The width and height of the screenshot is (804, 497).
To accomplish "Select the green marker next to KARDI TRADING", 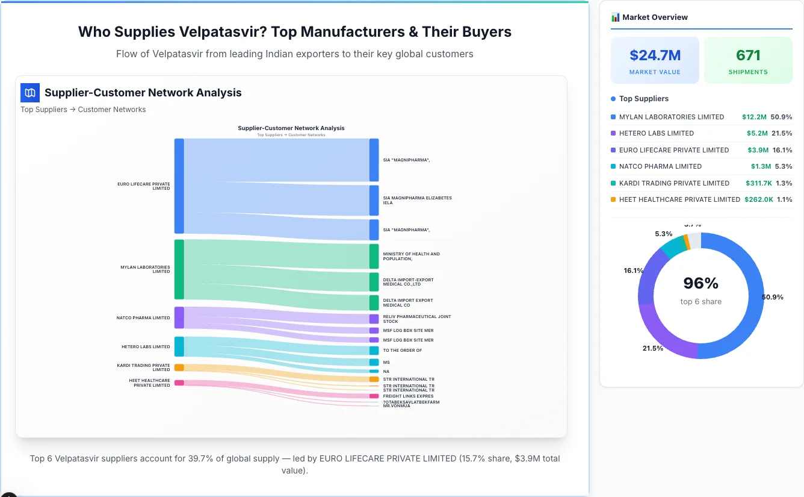I will point(612,183).
